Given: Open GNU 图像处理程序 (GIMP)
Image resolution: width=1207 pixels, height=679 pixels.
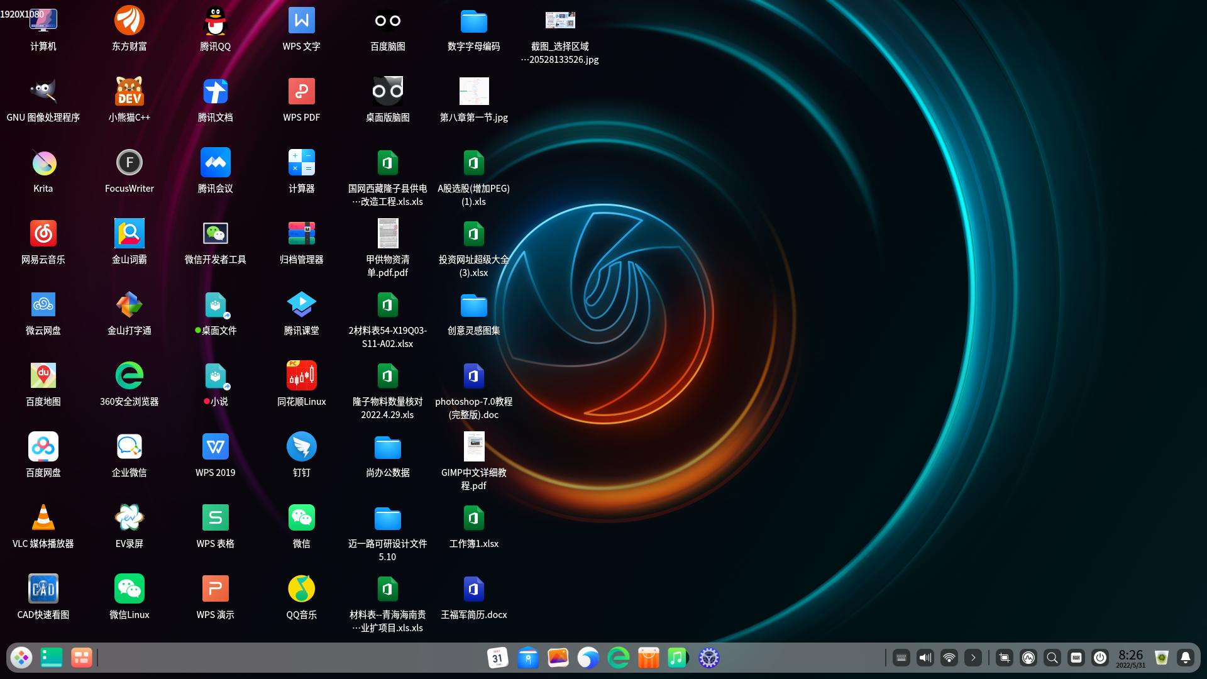Looking at the screenshot, I should point(43,91).
